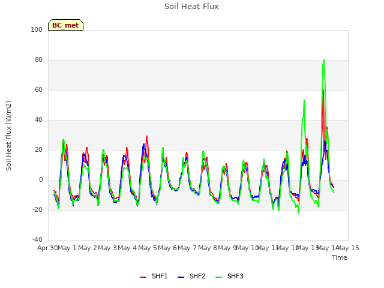Click the y-axis label 40
Screen dimensions: 384x288
[38, 120]
